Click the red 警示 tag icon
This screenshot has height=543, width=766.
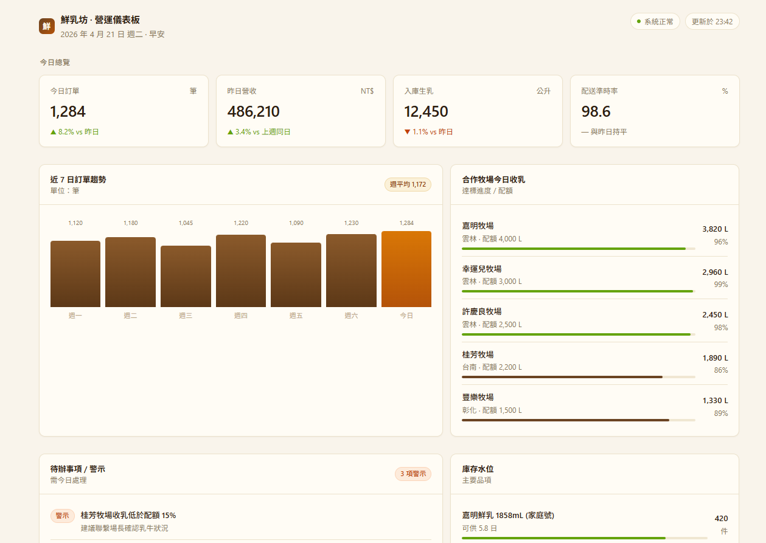click(62, 516)
